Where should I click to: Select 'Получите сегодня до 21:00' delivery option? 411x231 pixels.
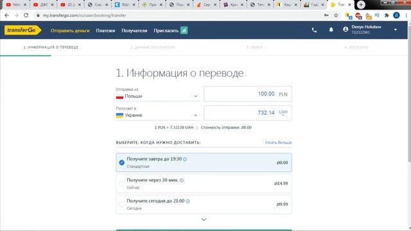204,204
